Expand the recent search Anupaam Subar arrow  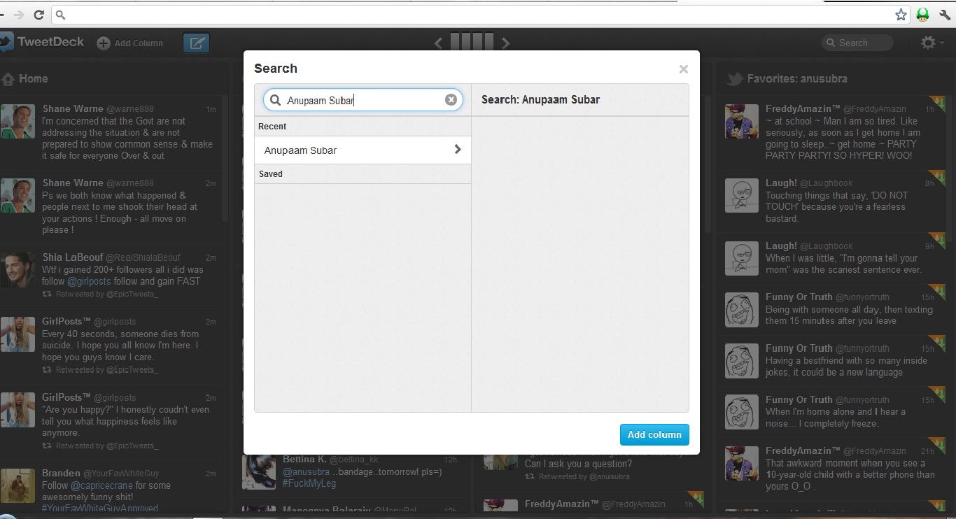[458, 150]
